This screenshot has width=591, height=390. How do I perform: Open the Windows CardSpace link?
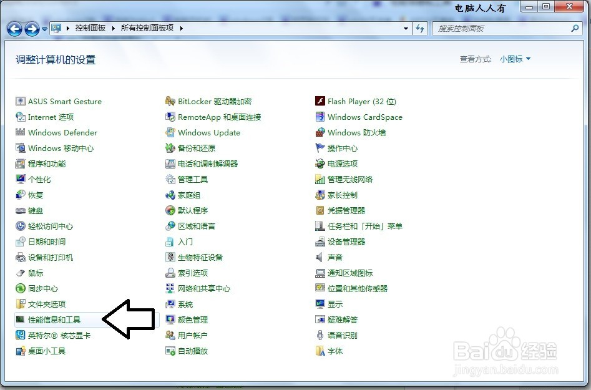[365, 117]
